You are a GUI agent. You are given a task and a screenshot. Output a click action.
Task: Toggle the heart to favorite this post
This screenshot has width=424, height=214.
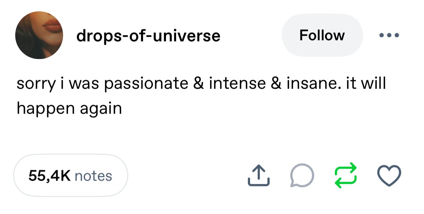(389, 176)
